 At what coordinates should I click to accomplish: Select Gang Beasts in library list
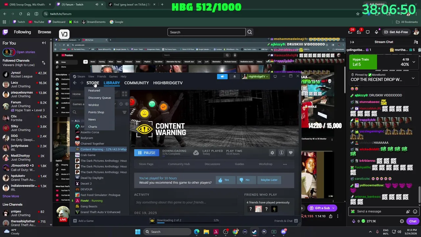click(x=89, y=207)
